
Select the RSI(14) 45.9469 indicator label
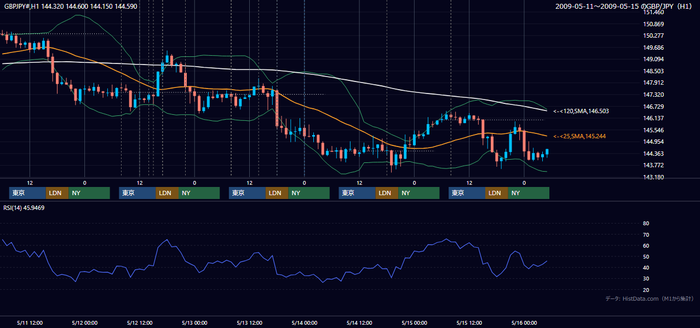pyautogui.click(x=24, y=208)
